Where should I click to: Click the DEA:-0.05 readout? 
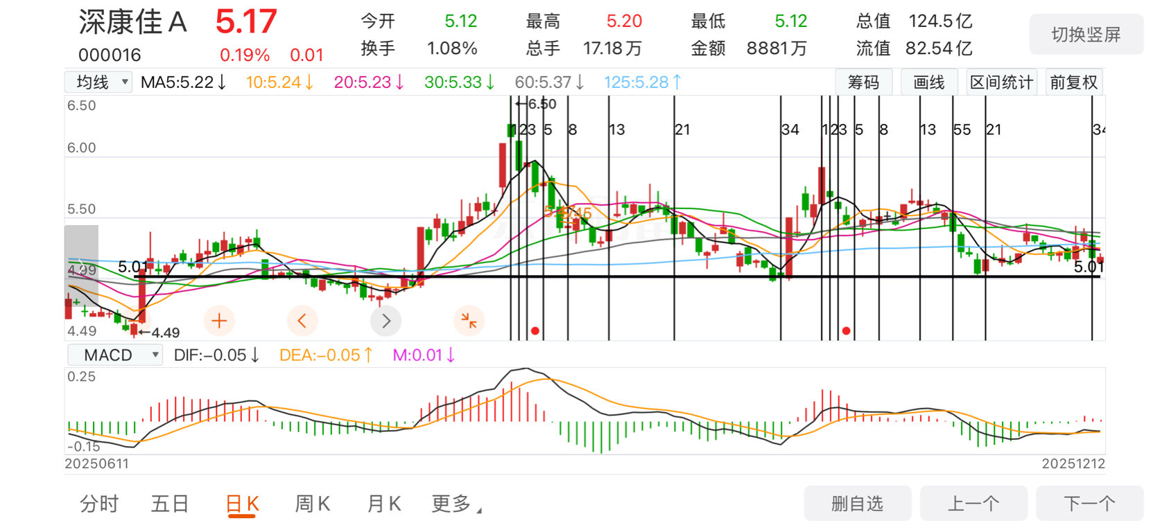327,355
